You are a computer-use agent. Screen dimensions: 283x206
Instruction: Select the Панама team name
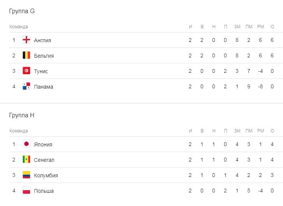[x=43, y=87]
